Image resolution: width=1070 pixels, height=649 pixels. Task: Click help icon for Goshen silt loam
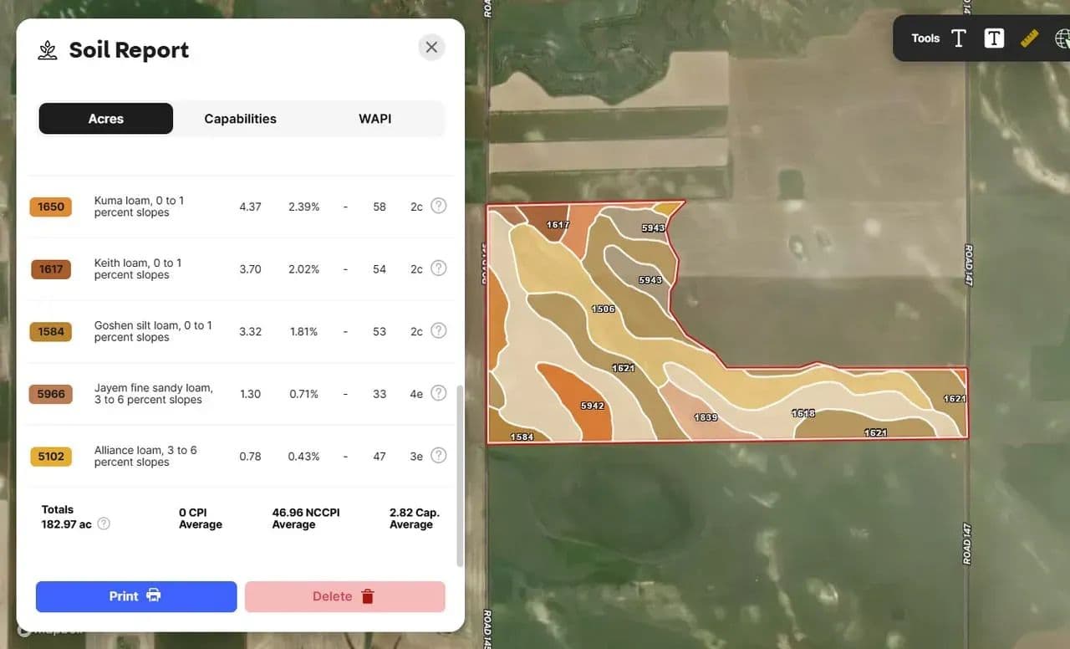[438, 331]
